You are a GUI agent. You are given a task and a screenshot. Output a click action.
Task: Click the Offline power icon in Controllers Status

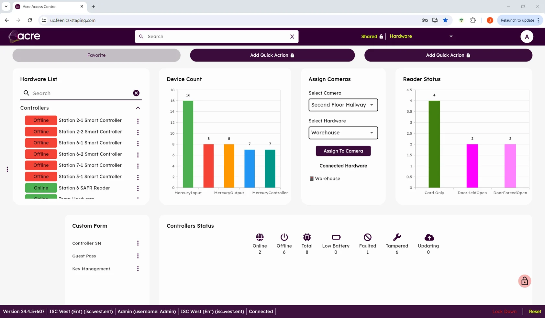click(284, 237)
